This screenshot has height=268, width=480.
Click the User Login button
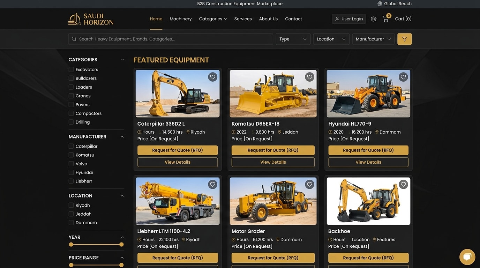point(349,19)
